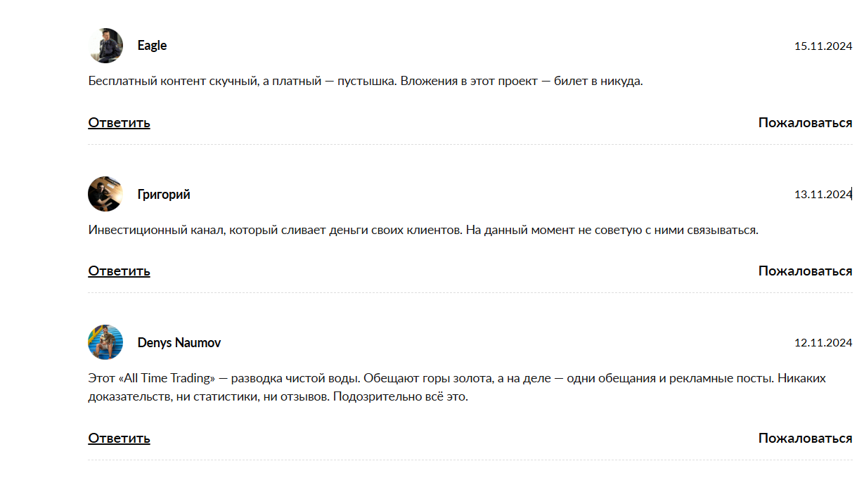Open Denys Naumov's avatar picture
Viewport: 864px width, 480px height.
105,342
